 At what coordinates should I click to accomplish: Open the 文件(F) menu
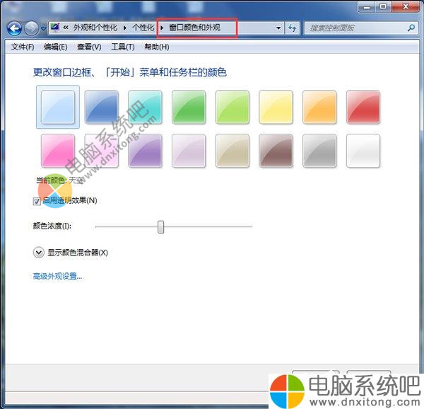[x=23, y=47]
